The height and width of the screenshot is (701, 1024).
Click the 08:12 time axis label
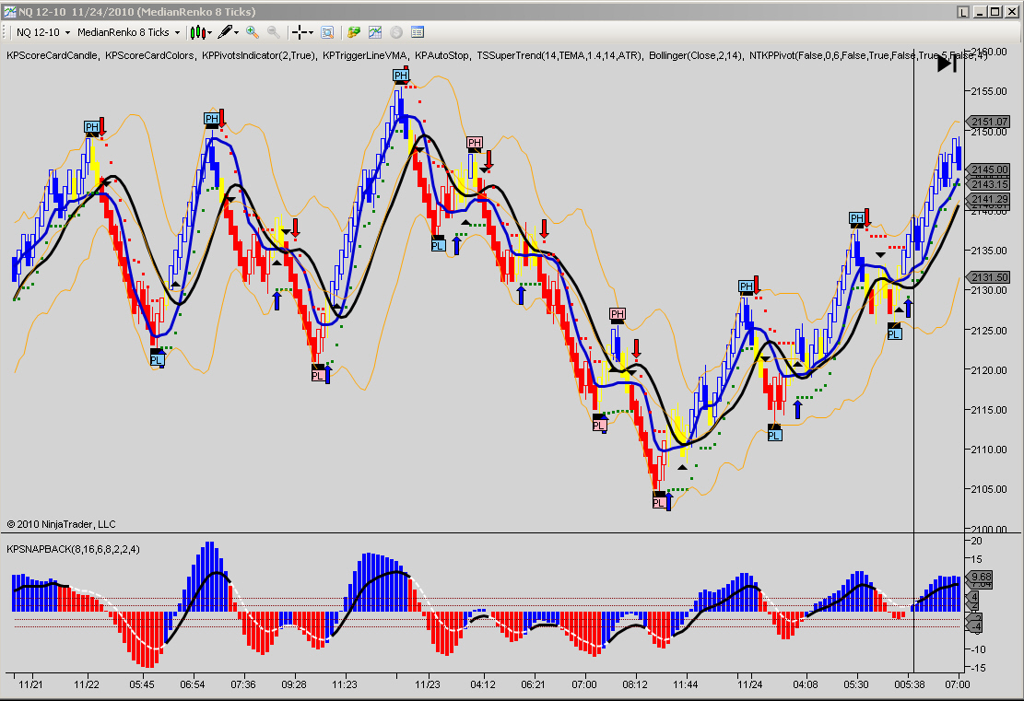click(x=635, y=684)
